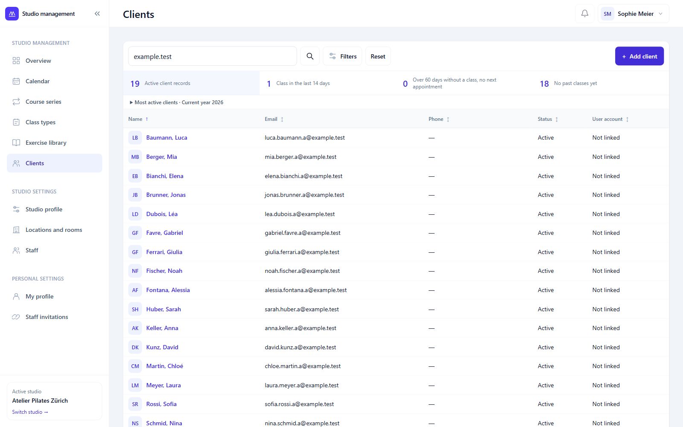Click the Add client button
This screenshot has height=427, width=683.
(x=639, y=56)
